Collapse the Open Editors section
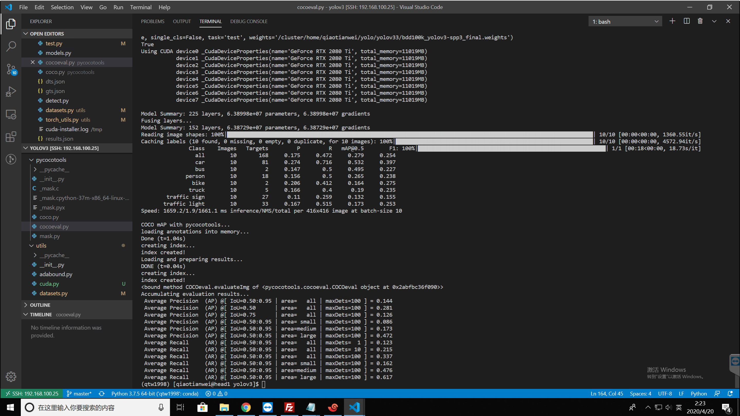Image resolution: width=740 pixels, height=416 pixels. point(26,34)
